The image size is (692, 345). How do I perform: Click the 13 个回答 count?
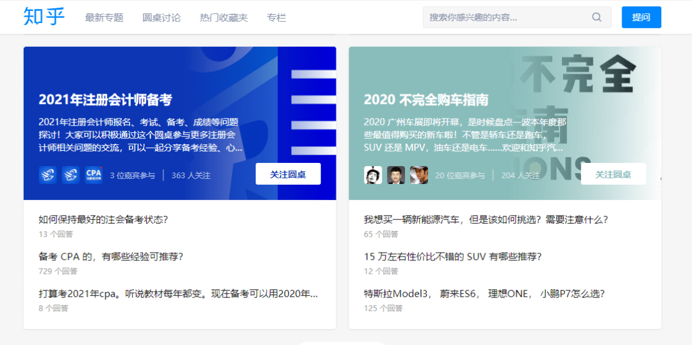(56, 234)
